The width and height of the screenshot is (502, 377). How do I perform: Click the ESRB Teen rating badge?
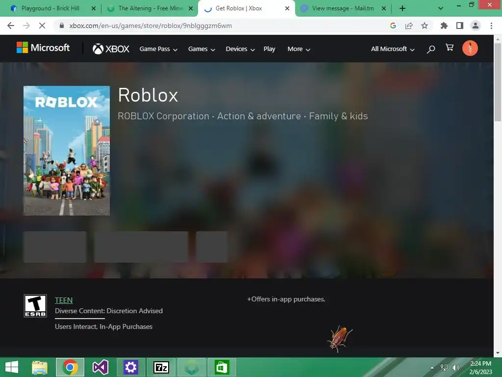35,306
